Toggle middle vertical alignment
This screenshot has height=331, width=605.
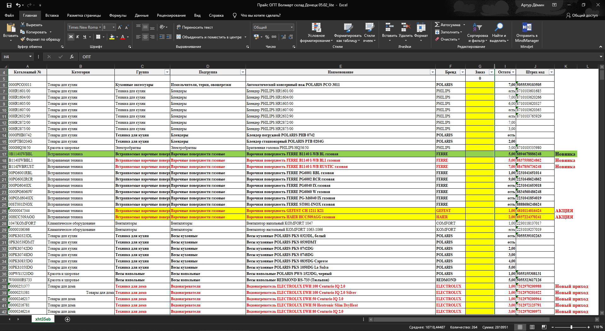(x=145, y=27)
